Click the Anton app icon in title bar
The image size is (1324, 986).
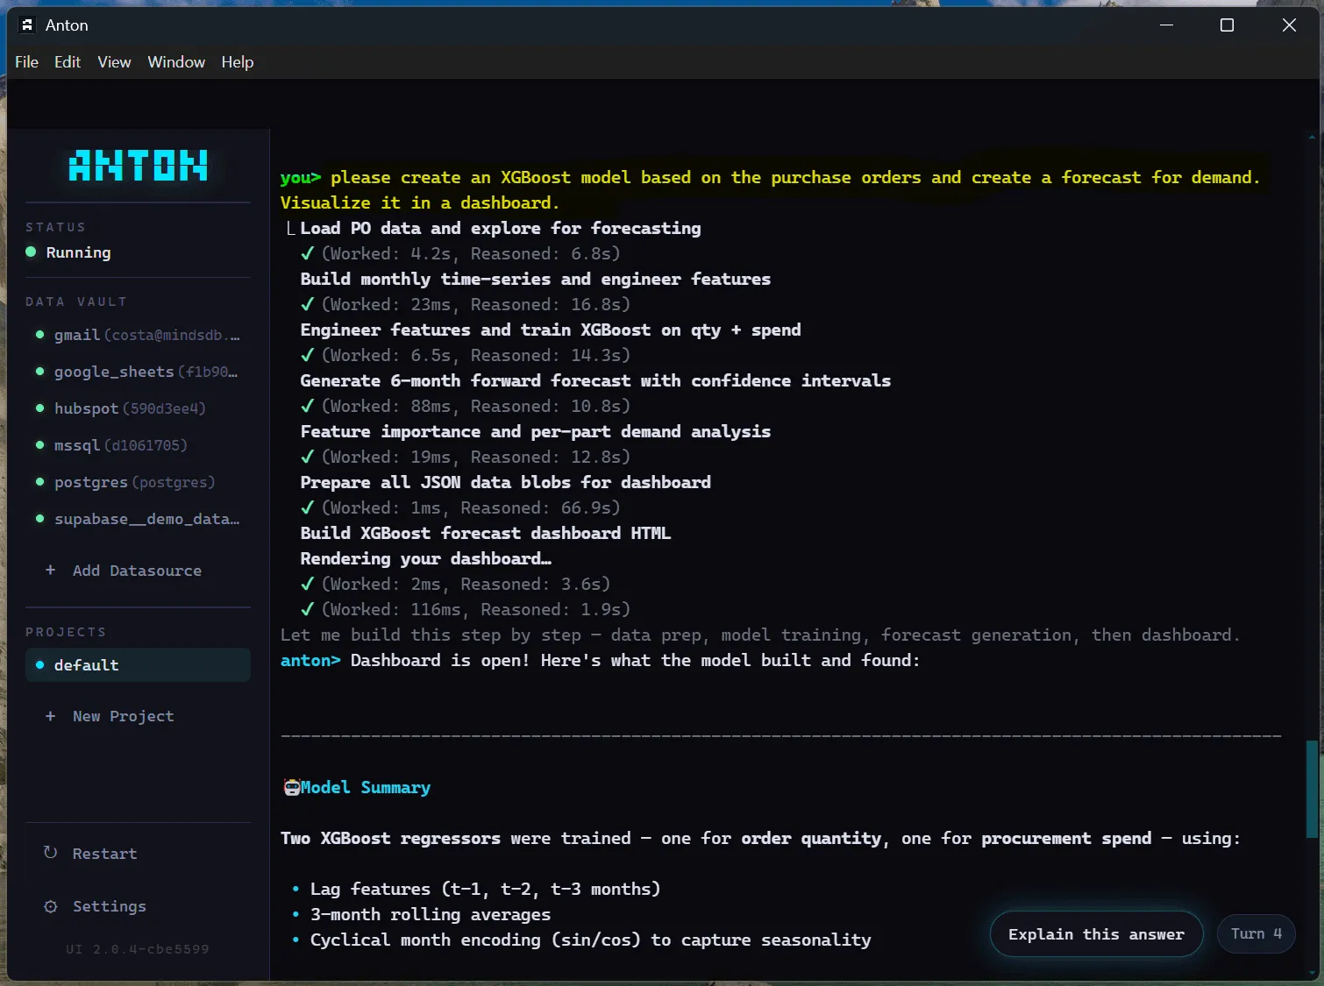pyautogui.click(x=27, y=25)
